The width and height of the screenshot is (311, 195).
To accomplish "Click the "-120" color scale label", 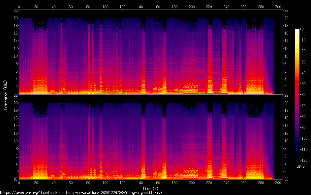I will coord(303,160).
